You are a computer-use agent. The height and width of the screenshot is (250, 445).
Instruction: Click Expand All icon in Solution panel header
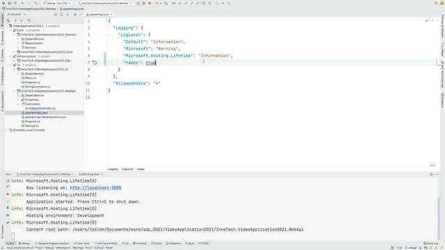(x=61, y=14)
